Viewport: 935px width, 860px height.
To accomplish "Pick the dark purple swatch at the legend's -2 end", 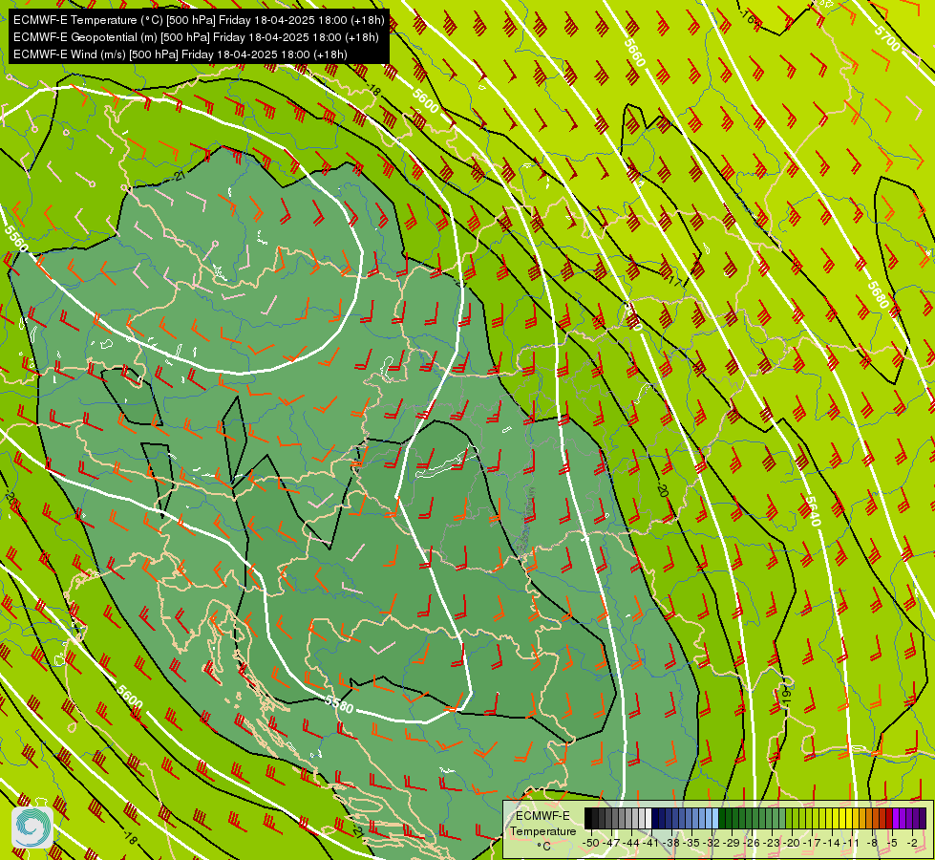I will tap(924, 818).
